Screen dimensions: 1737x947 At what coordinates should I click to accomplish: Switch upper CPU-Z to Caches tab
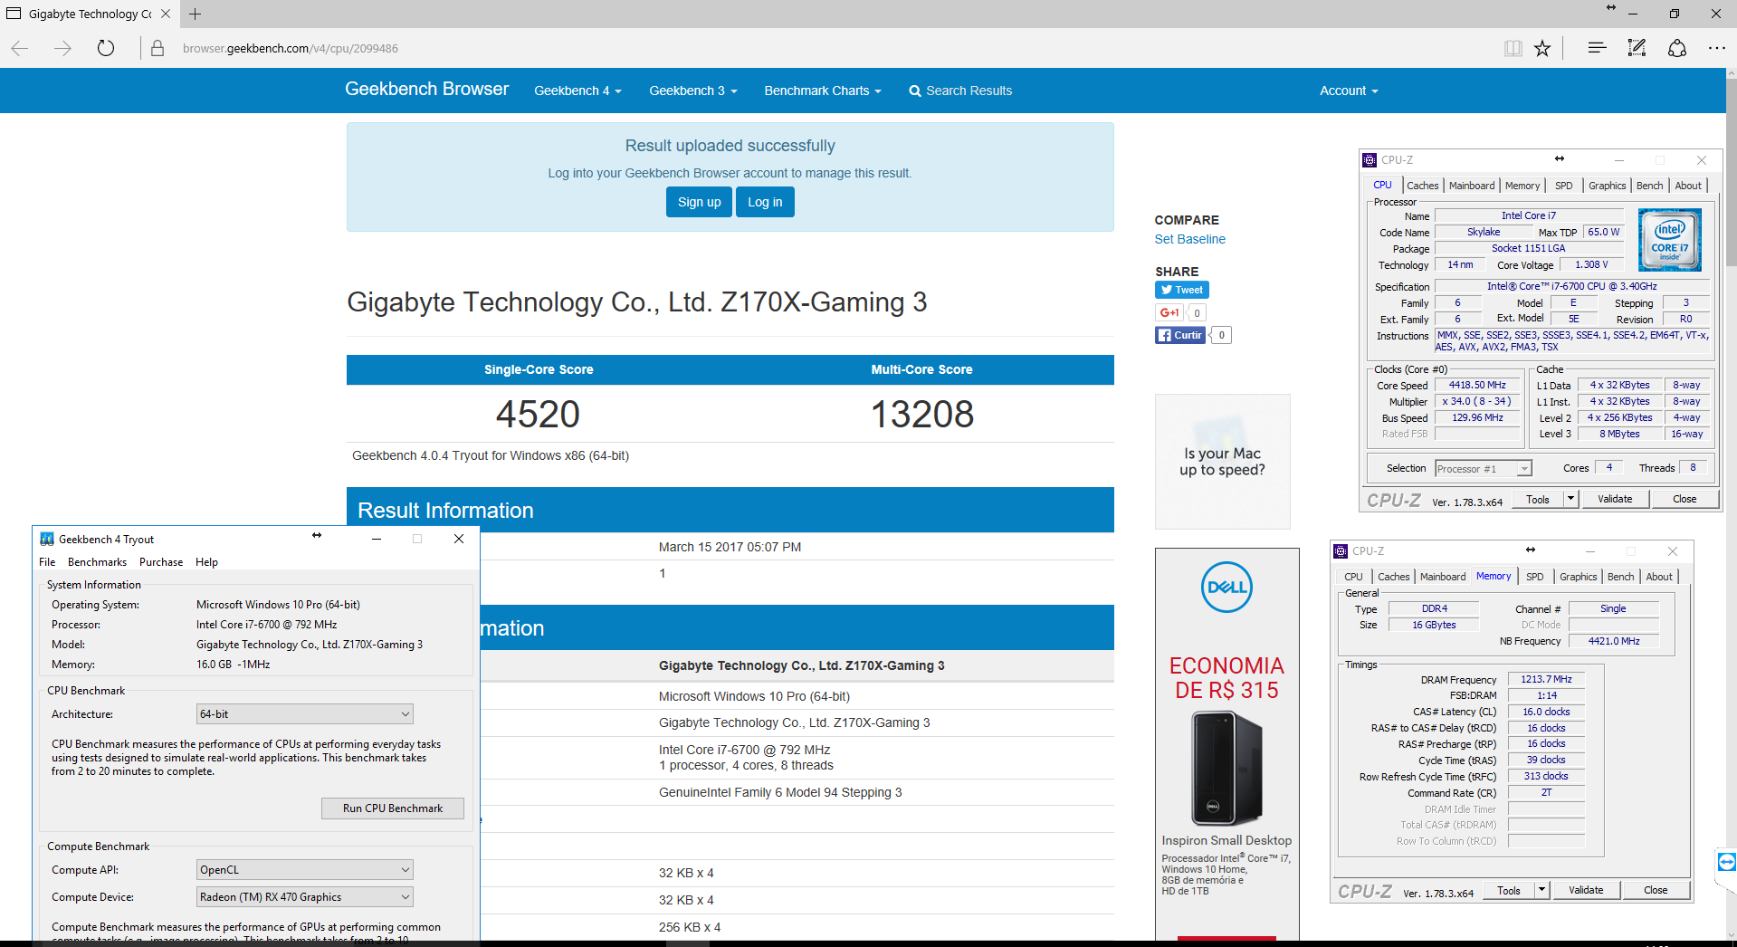[x=1423, y=186]
